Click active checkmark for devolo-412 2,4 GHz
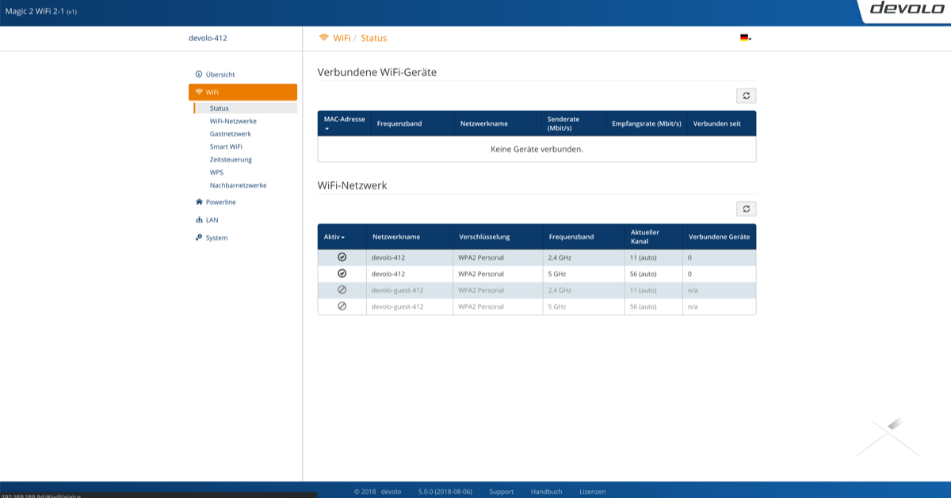This screenshot has width=951, height=498. pos(342,257)
